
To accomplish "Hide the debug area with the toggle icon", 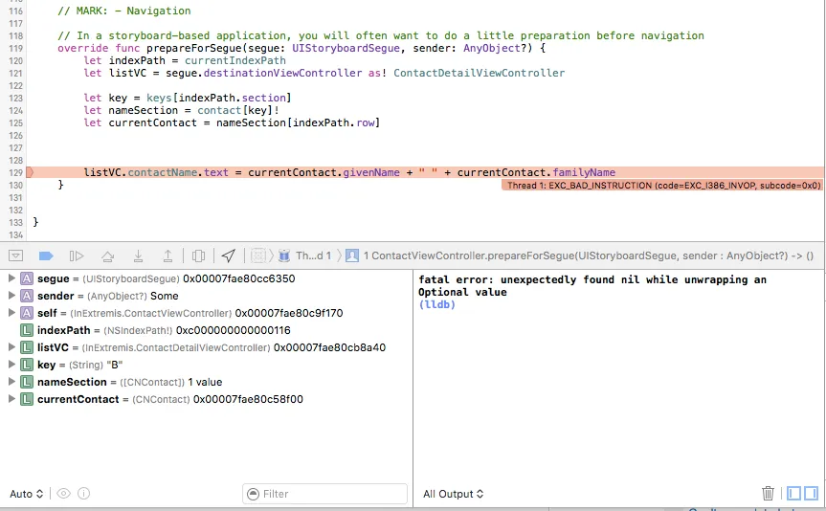I will [x=16, y=256].
